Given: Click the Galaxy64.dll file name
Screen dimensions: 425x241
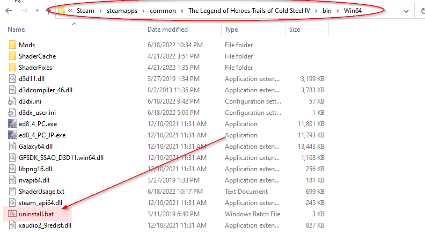Looking at the screenshot, I should point(35,147).
